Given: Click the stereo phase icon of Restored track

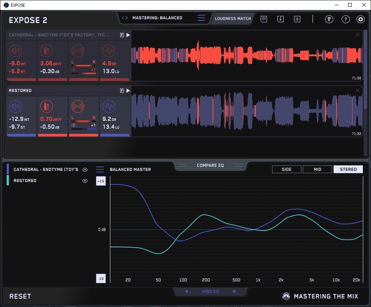Looking at the screenshot, I should point(77,107).
